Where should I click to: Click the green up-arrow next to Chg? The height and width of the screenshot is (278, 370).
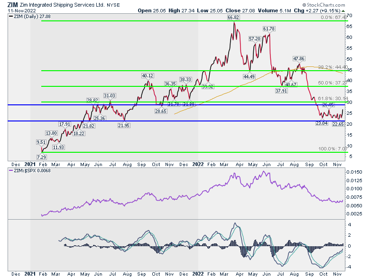(343, 11)
